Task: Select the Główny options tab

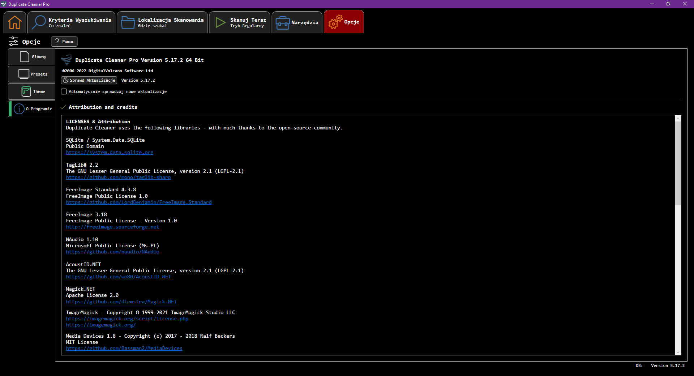Action: pos(32,57)
